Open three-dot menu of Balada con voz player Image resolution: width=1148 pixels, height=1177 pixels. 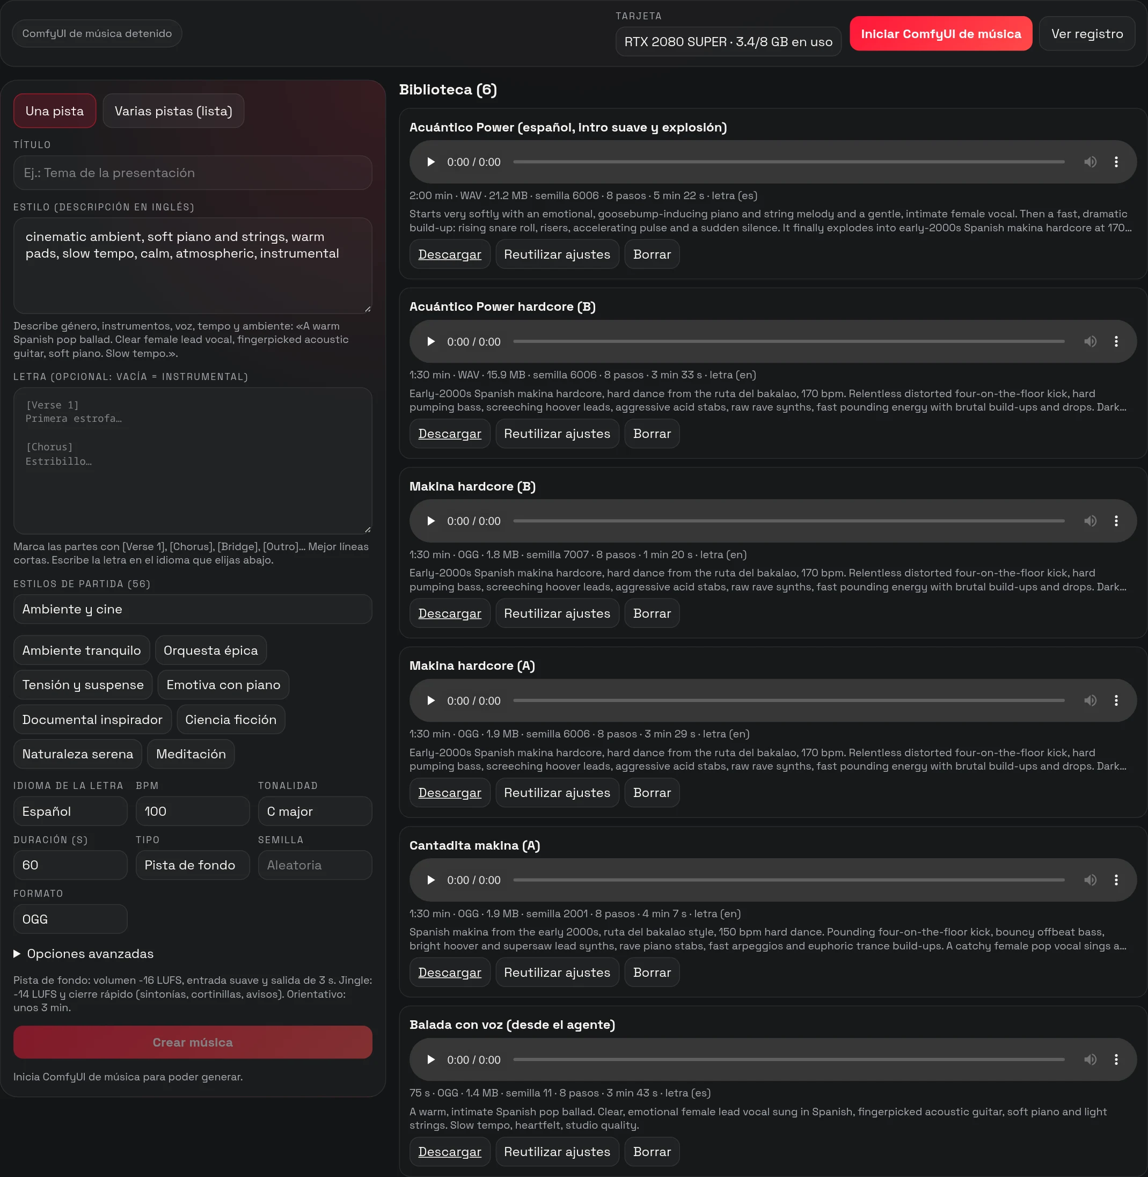[x=1116, y=1059]
